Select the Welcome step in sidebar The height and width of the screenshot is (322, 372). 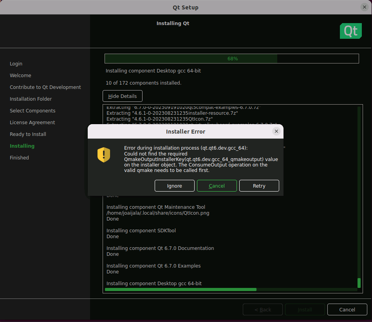pos(20,76)
